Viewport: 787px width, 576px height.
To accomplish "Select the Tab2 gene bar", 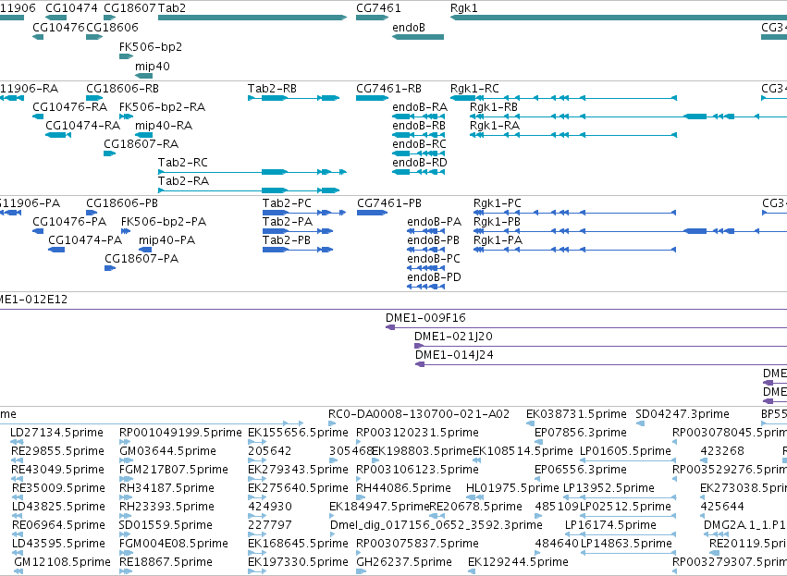I will point(252,18).
